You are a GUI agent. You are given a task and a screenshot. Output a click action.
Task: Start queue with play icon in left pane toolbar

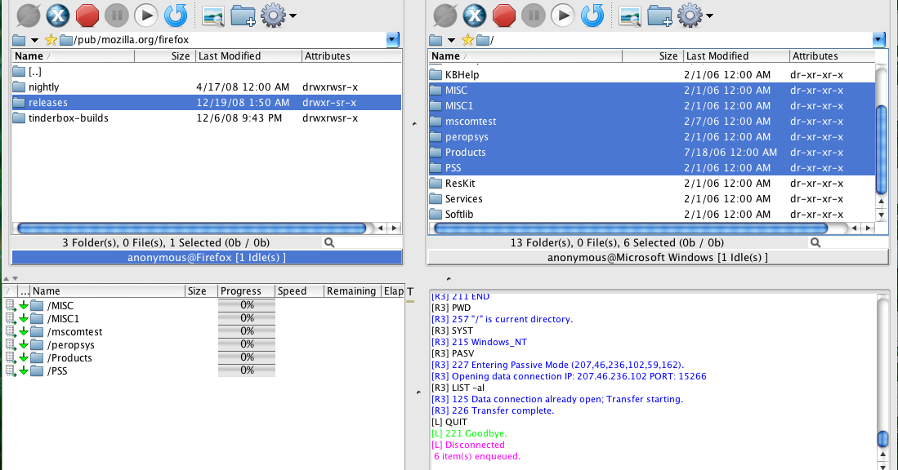(146, 16)
